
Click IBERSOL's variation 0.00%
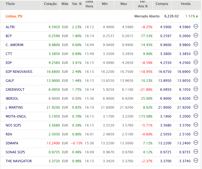pyautogui.click(x=77, y=99)
